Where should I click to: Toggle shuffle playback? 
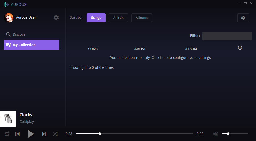point(55,134)
